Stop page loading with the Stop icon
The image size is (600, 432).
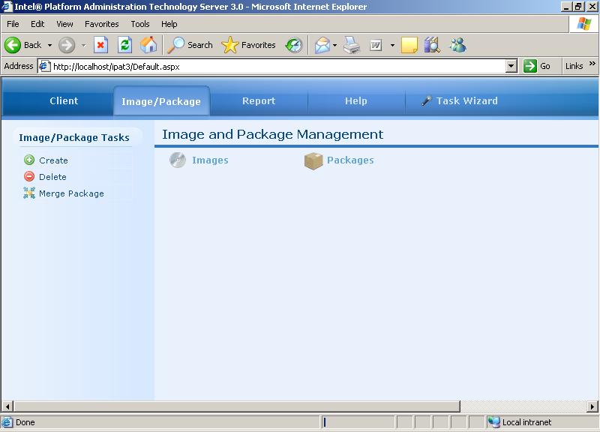[x=101, y=45]
